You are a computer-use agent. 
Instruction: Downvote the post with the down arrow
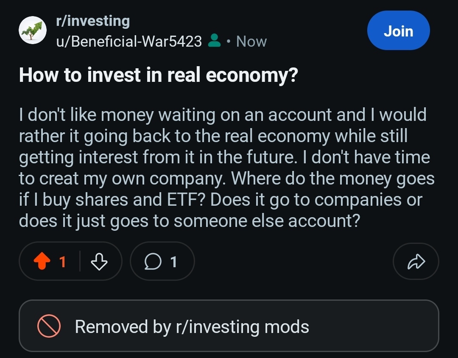[x=99, y=262]
